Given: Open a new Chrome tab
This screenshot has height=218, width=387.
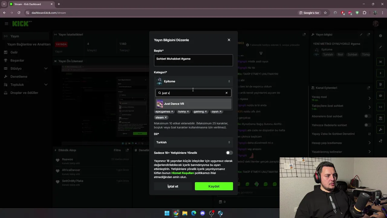Looking at the screenshot, I should coord(59,4).
